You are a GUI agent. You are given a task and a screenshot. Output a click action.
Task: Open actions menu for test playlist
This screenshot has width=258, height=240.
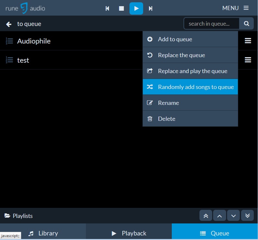tap(248, 60)
